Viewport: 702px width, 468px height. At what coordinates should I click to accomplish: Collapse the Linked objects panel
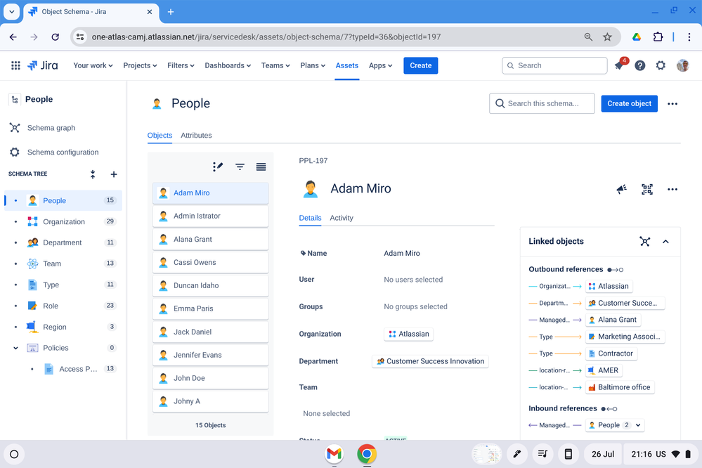[665, 242]
